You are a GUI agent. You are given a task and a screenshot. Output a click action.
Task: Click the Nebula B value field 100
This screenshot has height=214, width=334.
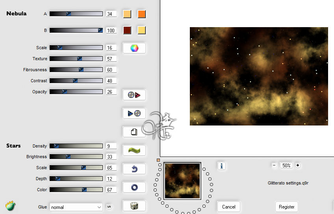click(111, 30)
